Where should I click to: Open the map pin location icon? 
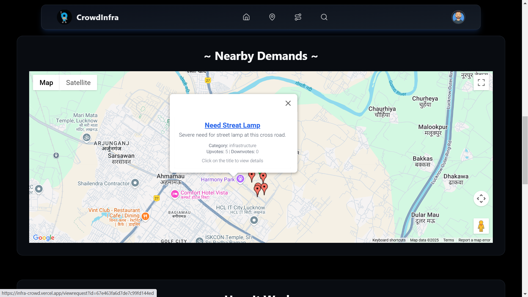pyautogui.click(x=272, y=17)
